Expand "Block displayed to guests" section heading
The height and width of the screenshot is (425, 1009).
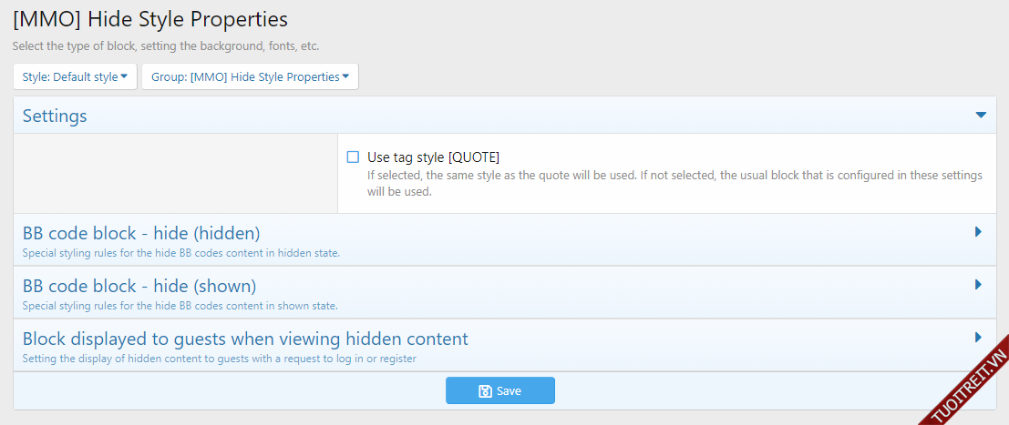(245, 339)
